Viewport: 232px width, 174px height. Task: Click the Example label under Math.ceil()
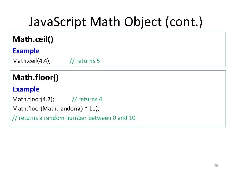click(x=26, y=51)
